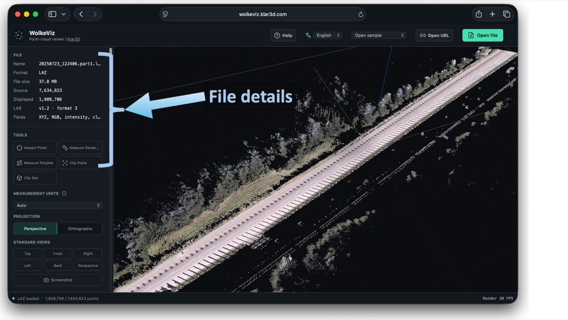Select the Measure Distance tool

tap(80, 148)
